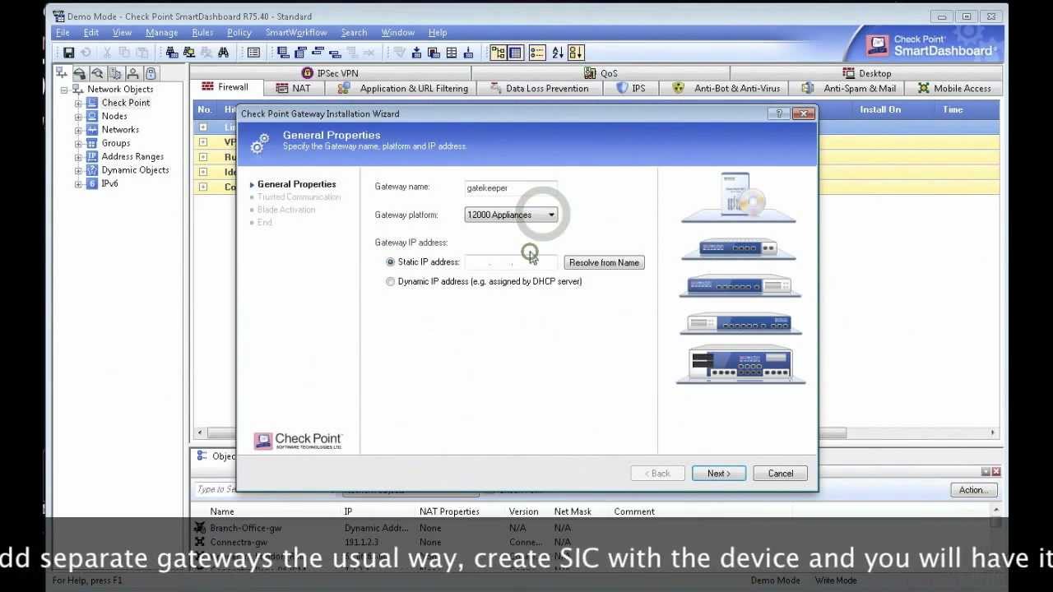Expand the Address Ranges tree node
The width and height of the screenshot is (1053, 592).
pos(78,156)
